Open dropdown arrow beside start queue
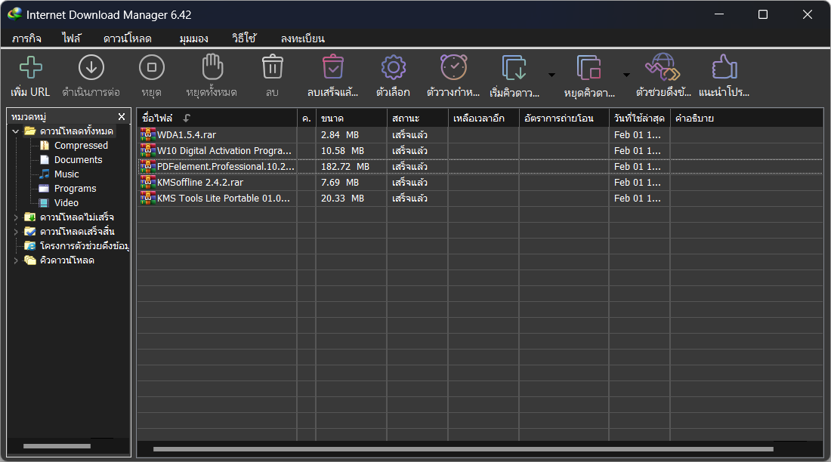This screenshot has width=831, height=462. point(551,75)
